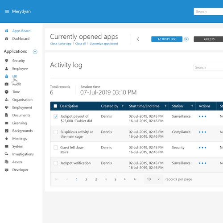
Task: Click the Customize apps board link
Action: tap(103, 44)
